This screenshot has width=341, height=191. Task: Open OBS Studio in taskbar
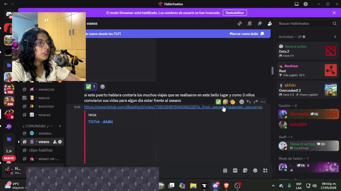point(237,186)
